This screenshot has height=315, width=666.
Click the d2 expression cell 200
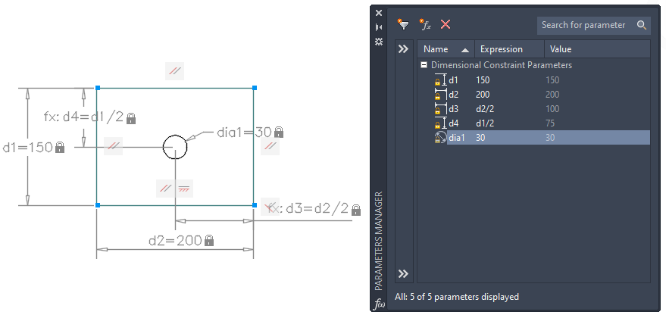click(483, 95)
